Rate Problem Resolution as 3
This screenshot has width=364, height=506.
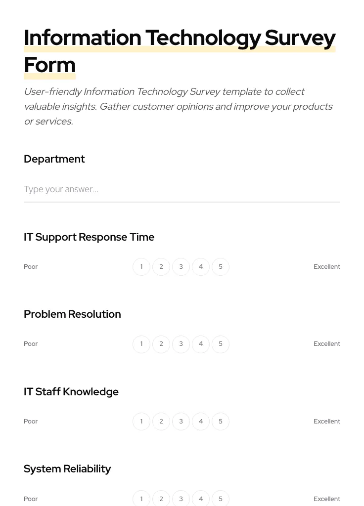(x=181, y=344)
